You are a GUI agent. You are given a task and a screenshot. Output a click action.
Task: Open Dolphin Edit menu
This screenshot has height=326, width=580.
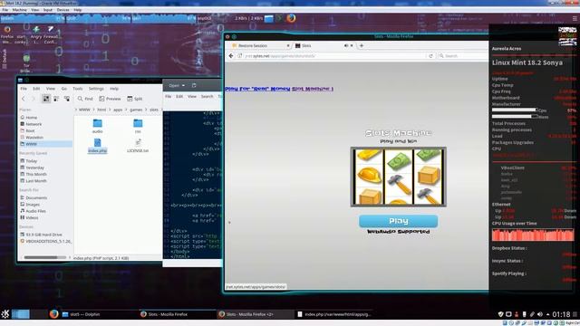[36, 89]
